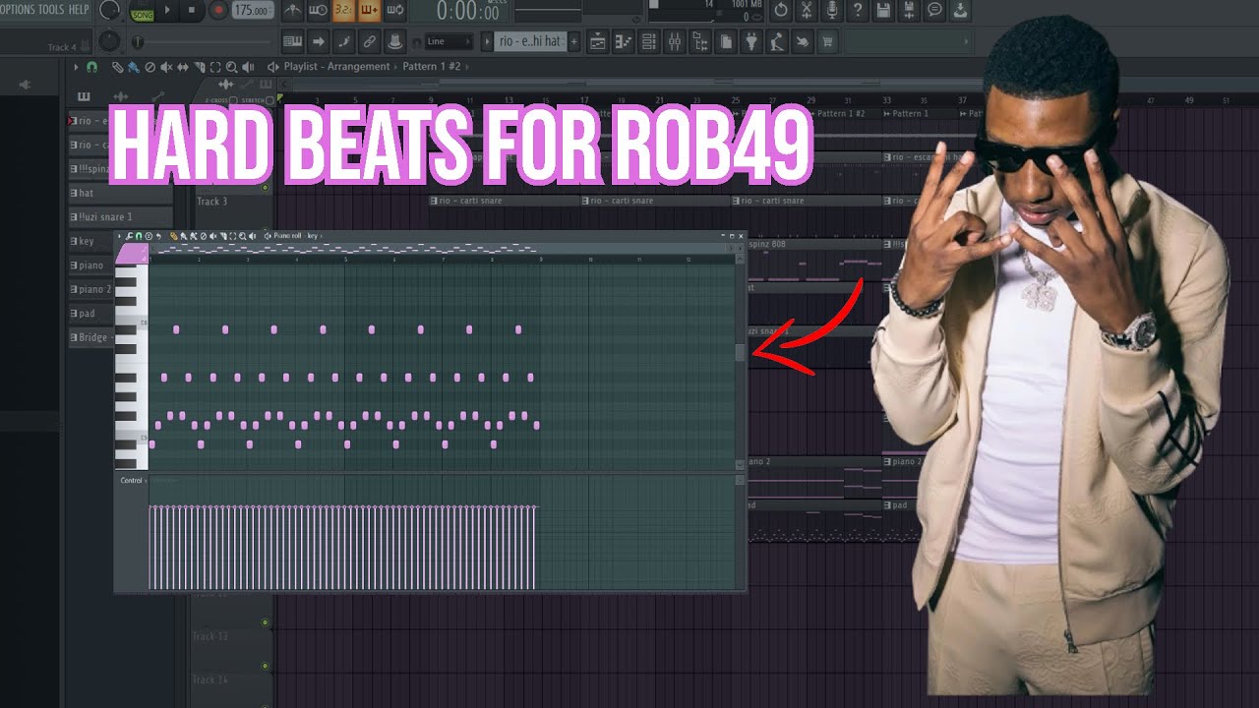Open the shopping cart content library icon
The width and height of the screenshot is (1259, 708).
828,41
